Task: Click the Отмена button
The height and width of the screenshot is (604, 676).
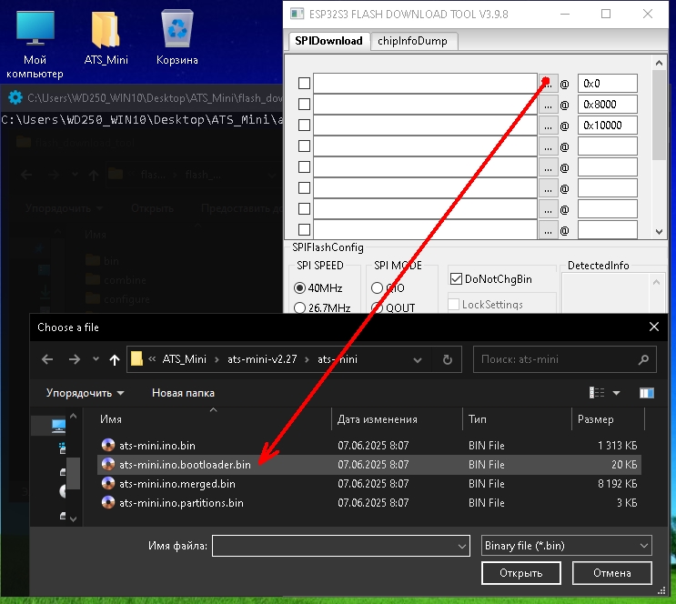Action: pyautogui.click(x=611, y=573)
